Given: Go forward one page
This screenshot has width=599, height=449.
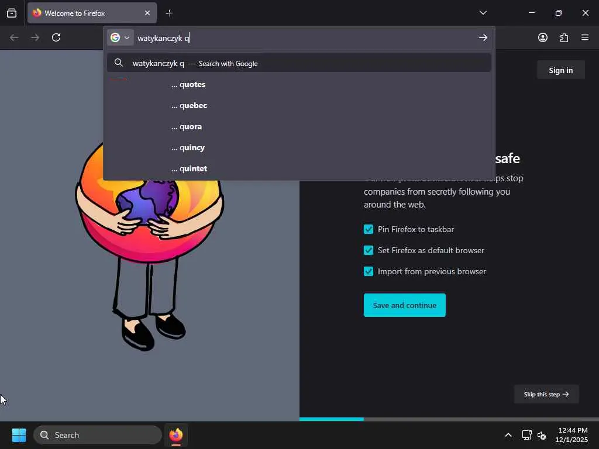Looking at the screenshot, I should coord(35,37).
